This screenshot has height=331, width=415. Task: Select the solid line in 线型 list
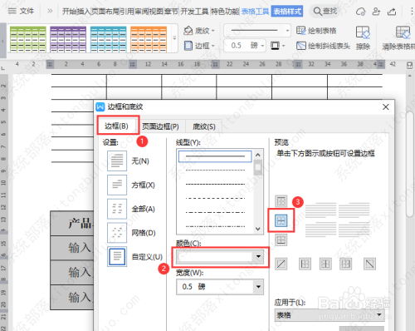pos(215,156)
